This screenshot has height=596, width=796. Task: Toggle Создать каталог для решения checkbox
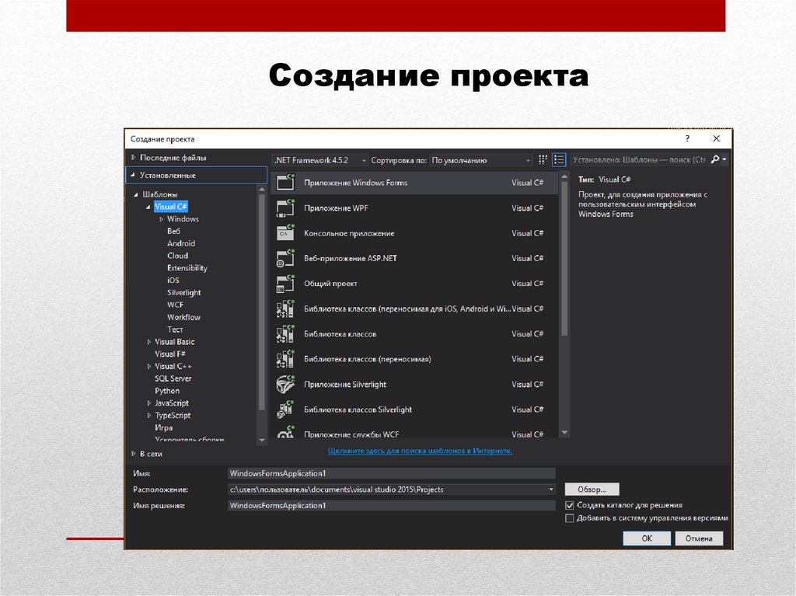[x=570, y=505]
